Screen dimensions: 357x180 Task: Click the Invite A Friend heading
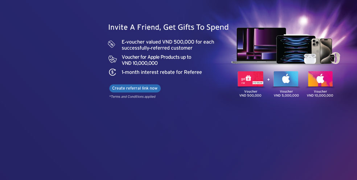pos(168,27)
